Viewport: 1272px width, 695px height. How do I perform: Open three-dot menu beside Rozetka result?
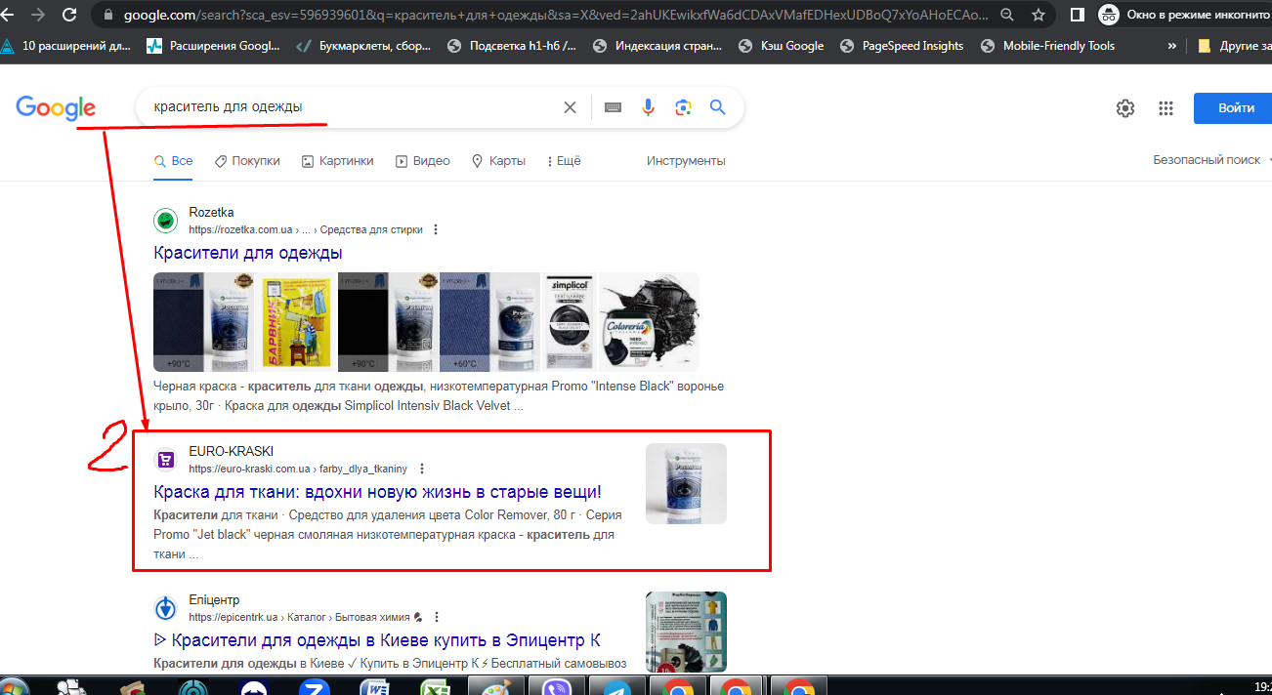click(x=436, y=230)
